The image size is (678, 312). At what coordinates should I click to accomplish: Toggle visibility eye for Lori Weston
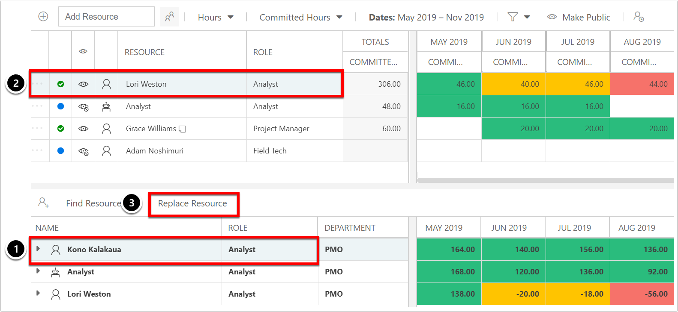point(83,84)
